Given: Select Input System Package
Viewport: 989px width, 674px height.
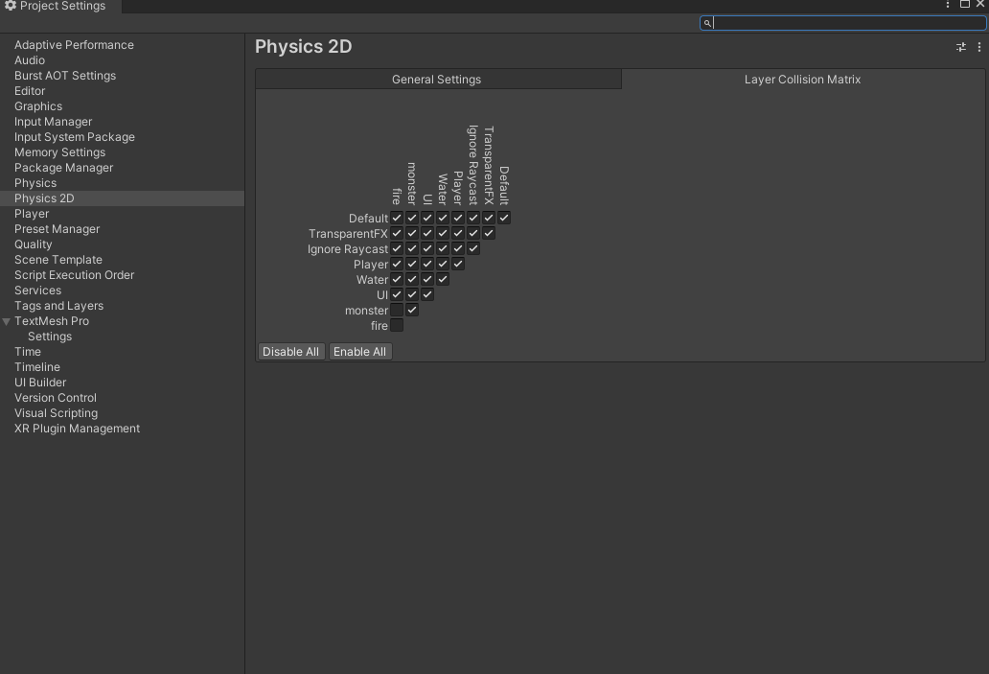Looking at the screenshot, I should [x=75, y=137].
